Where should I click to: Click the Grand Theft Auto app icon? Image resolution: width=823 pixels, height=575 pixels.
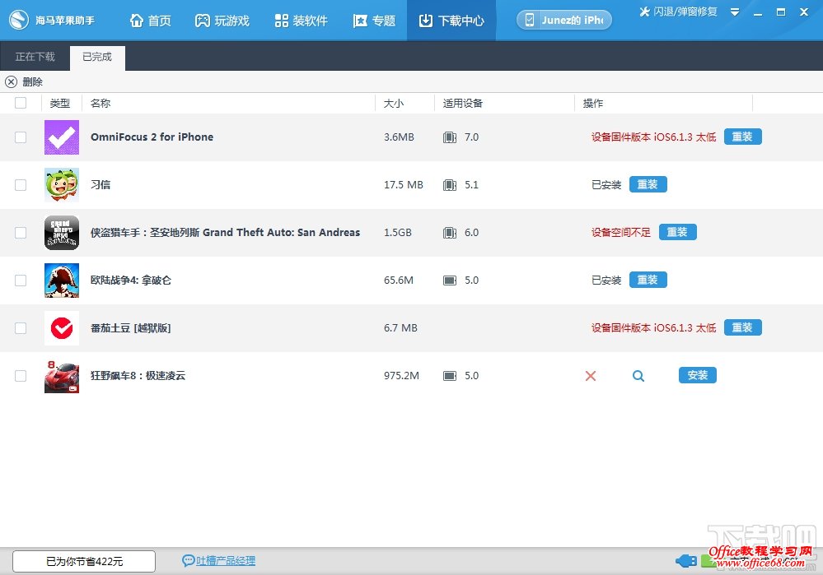(x=62, y=233)
